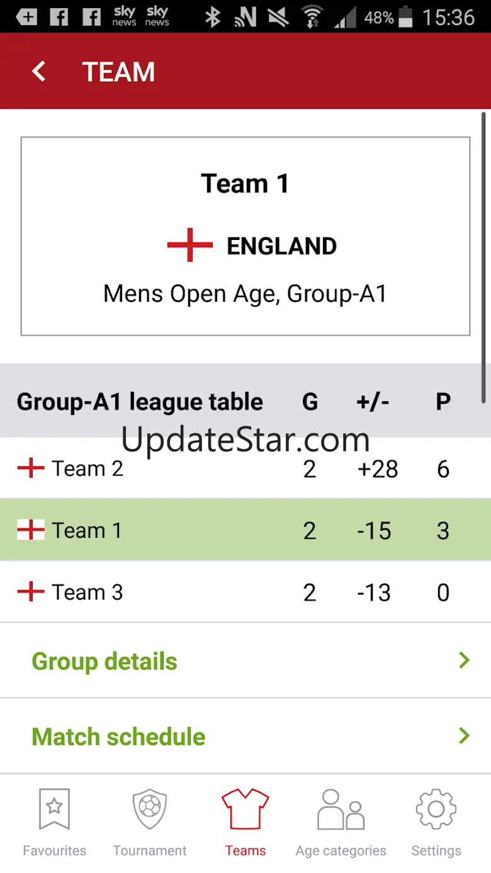Tap the back arrow in header
Viewport: 491px width, 873px height.
click(x=39, y=71)
